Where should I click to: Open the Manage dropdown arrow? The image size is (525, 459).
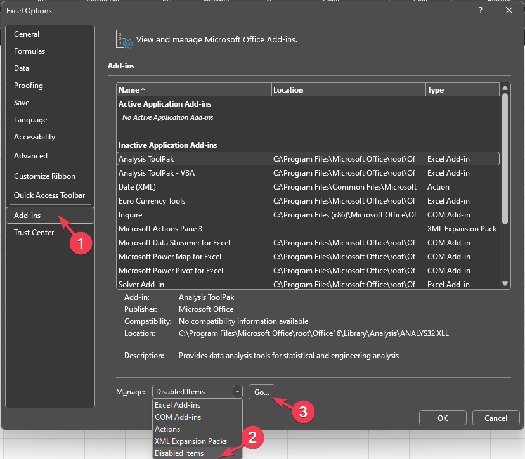click(237, 392)
